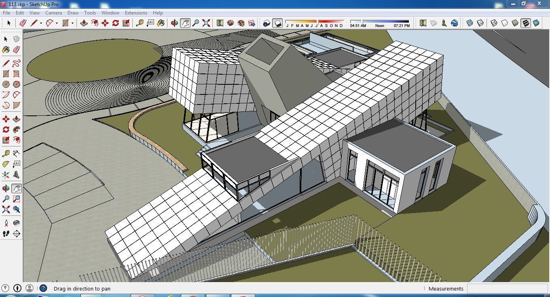The width and height of the screenshot is (550, 297).
Task: Select the Circle tool
Action: click(x=6, y=84)
